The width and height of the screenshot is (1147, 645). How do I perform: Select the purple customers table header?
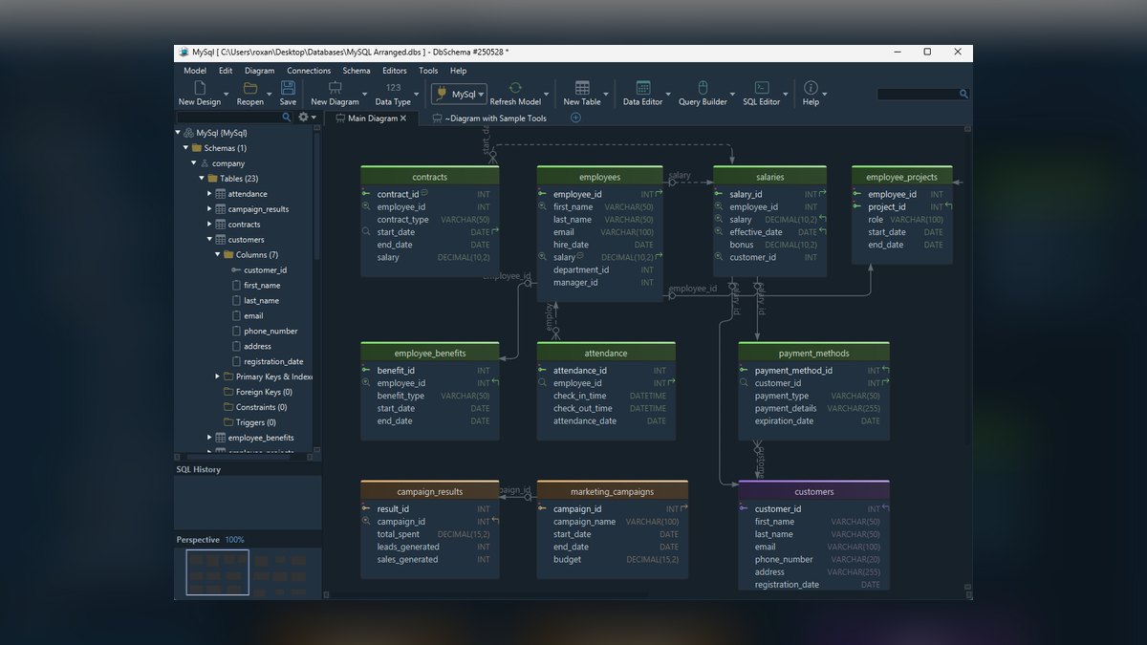click(x=814, y=491)
